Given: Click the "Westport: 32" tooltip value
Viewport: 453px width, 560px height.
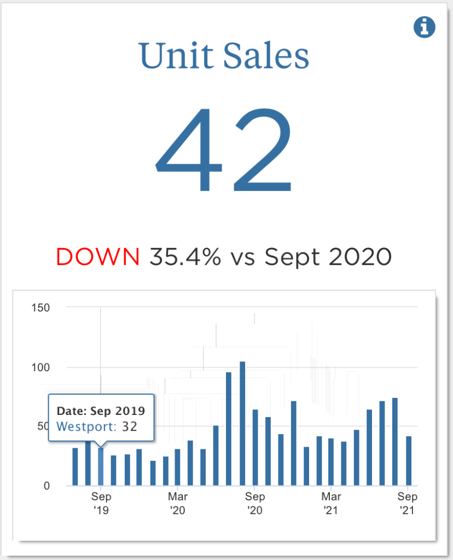Looking at the screenshot, I should 97,426.
